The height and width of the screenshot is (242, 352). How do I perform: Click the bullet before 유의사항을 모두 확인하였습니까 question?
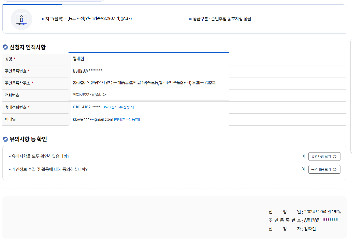(x=9, y=156)
